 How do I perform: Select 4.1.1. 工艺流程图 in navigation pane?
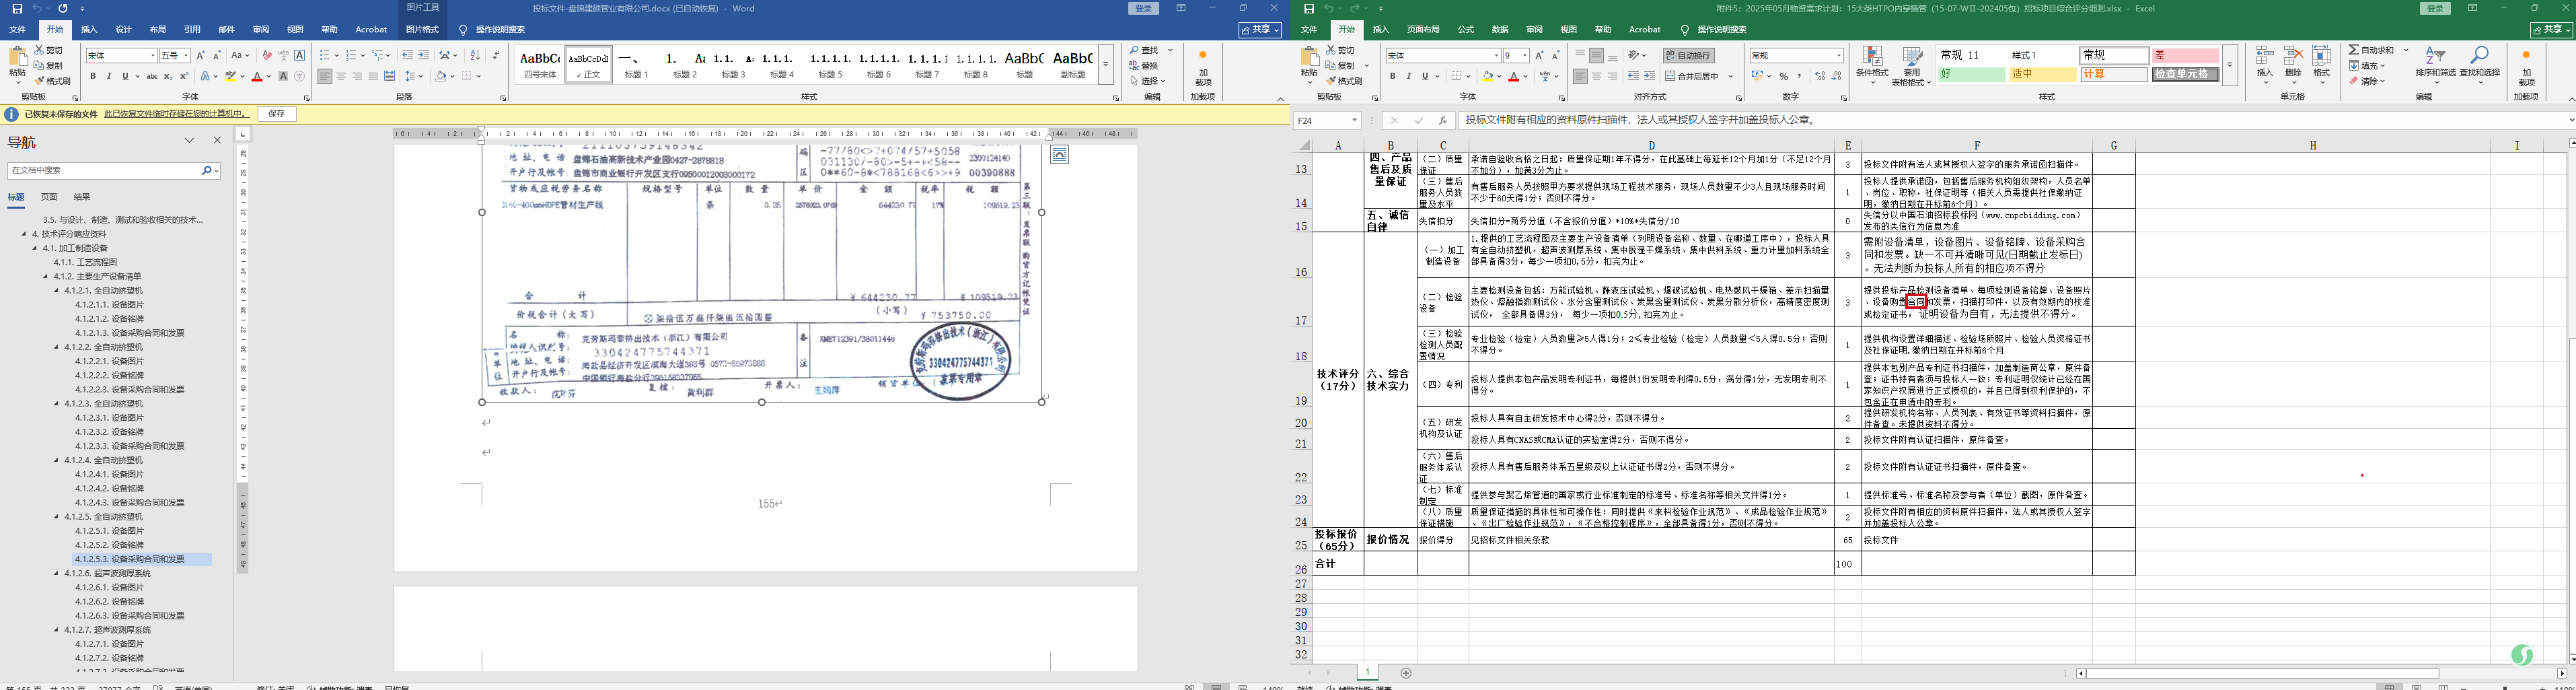(x=85, y=262)
